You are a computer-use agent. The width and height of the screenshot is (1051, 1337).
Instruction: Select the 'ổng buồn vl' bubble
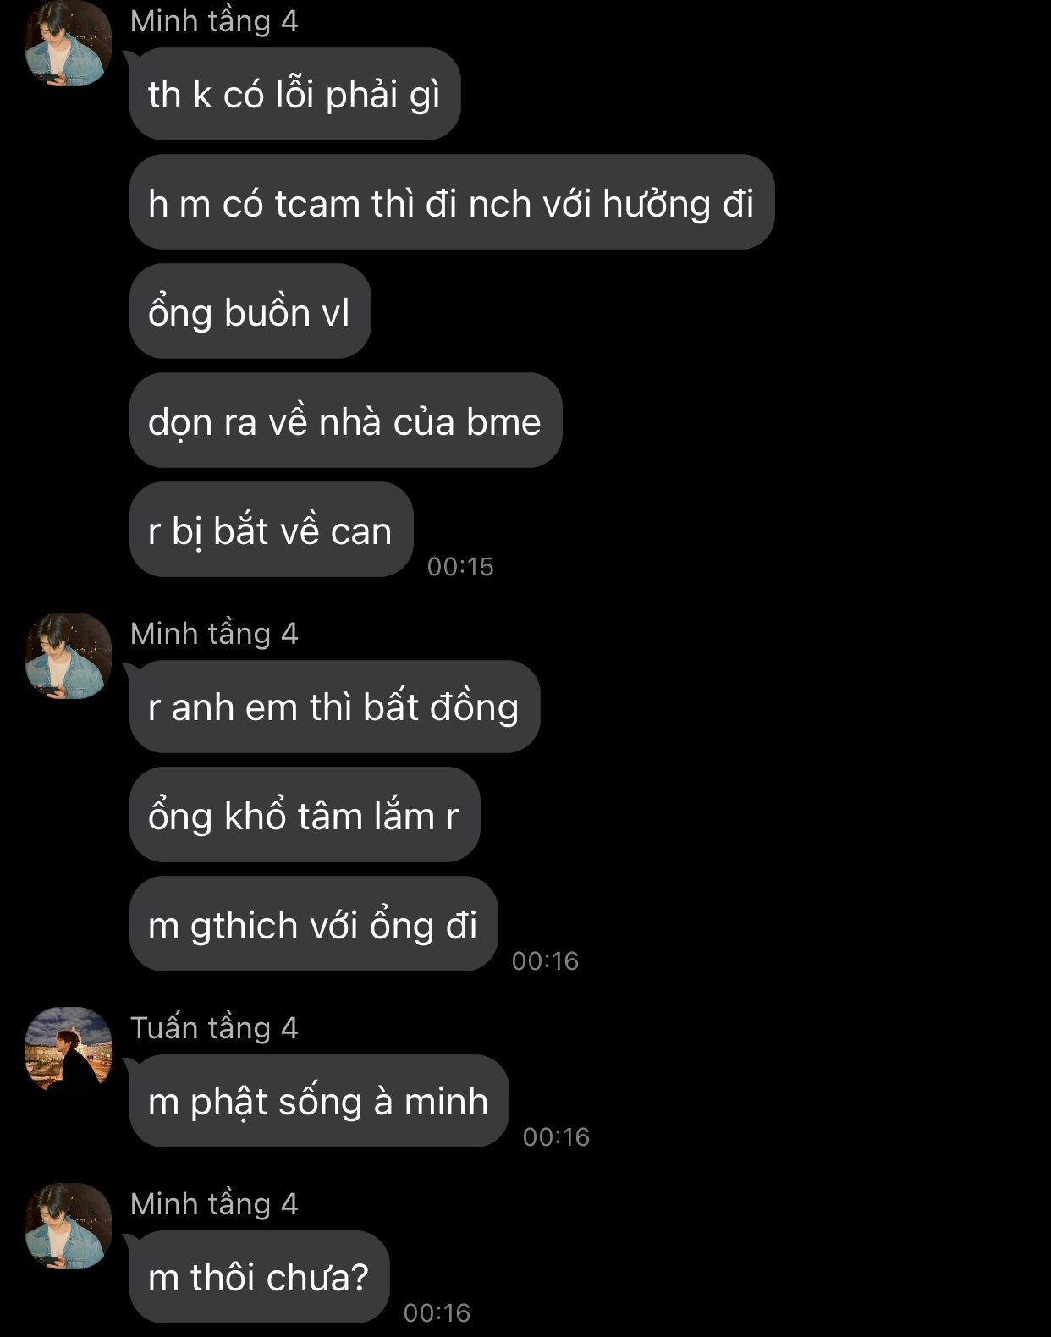[250, 311]
